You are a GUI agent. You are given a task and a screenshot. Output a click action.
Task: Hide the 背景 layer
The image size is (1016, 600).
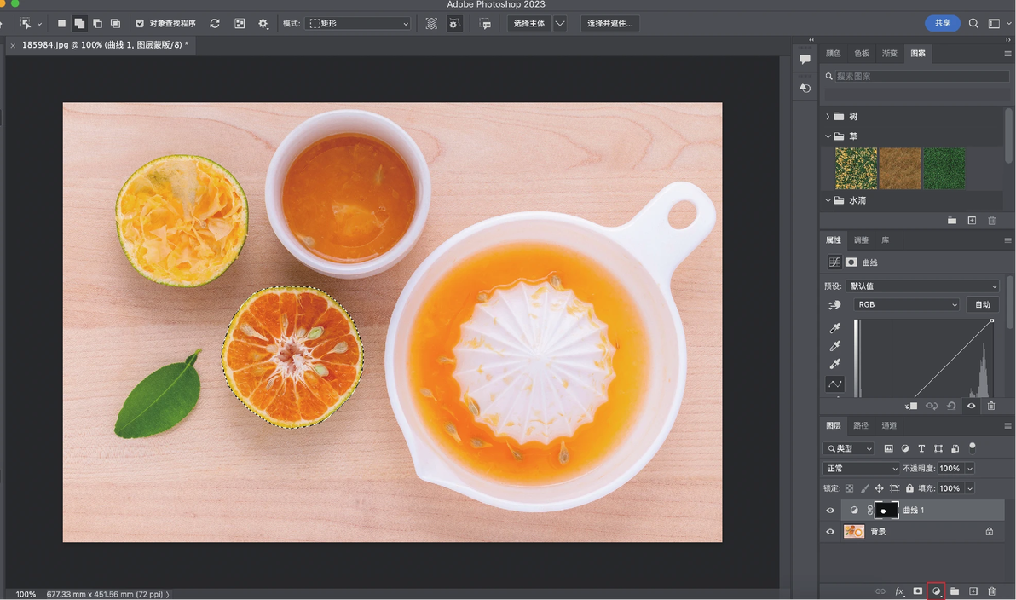(x=830, y=532)
